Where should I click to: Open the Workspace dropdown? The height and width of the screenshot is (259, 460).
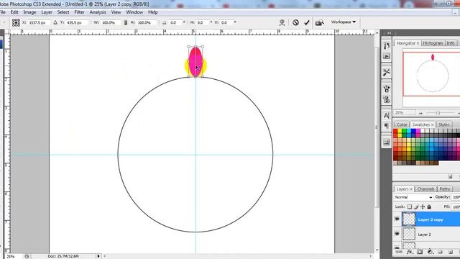point(344,22)
